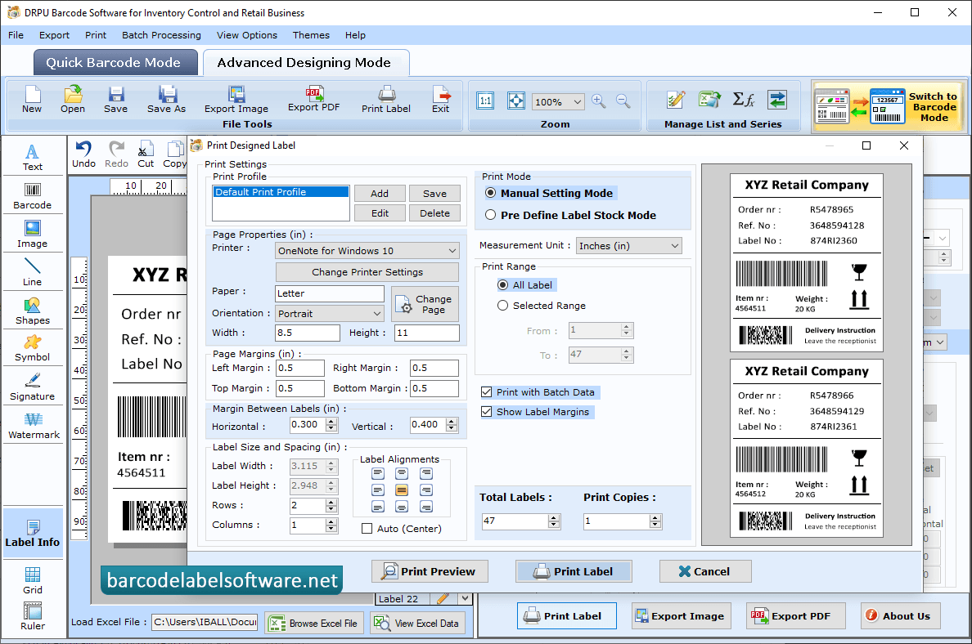Viewport: 972px width, 644px height.
Task: Click the Switch to Barcode Mode button
Action: click(x=889, y=106)
